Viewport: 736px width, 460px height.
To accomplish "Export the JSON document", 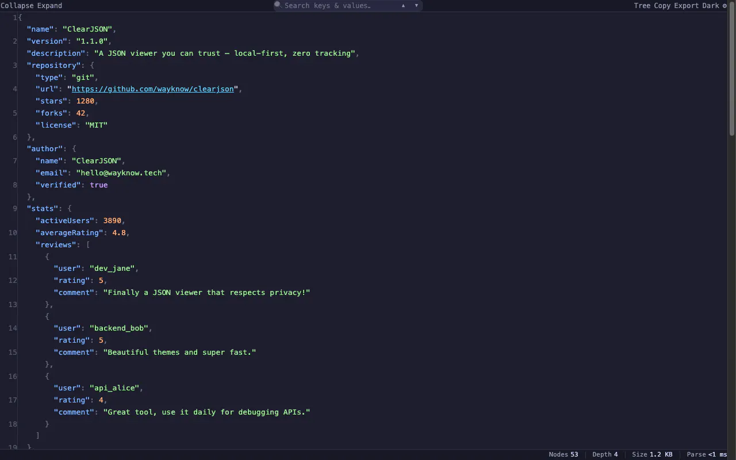I will point(687,6).
